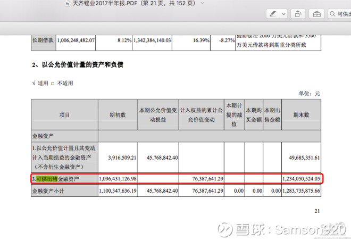Image resolution: width=351 pixels, height=239 pixels.
Task: Select the 单位：元 label
Action: pos(309,93)
